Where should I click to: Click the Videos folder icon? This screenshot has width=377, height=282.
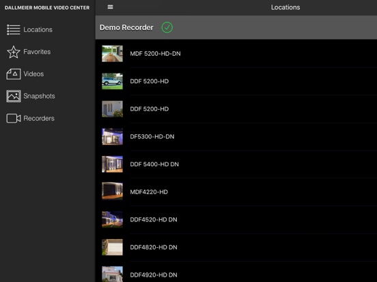coord(14,74)
